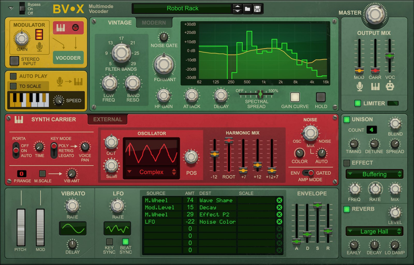Open the Large Hall reverb selector

tap(374, 231)
